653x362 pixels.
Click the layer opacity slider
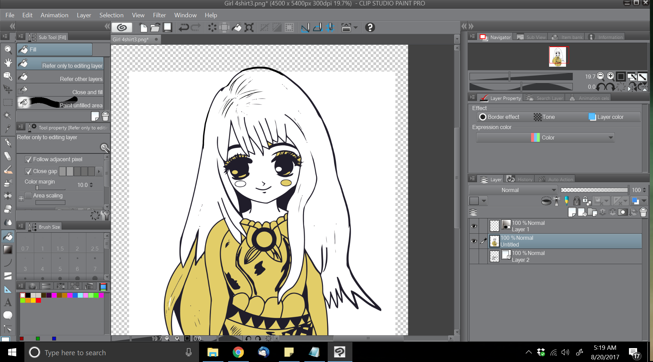[594, 190]
